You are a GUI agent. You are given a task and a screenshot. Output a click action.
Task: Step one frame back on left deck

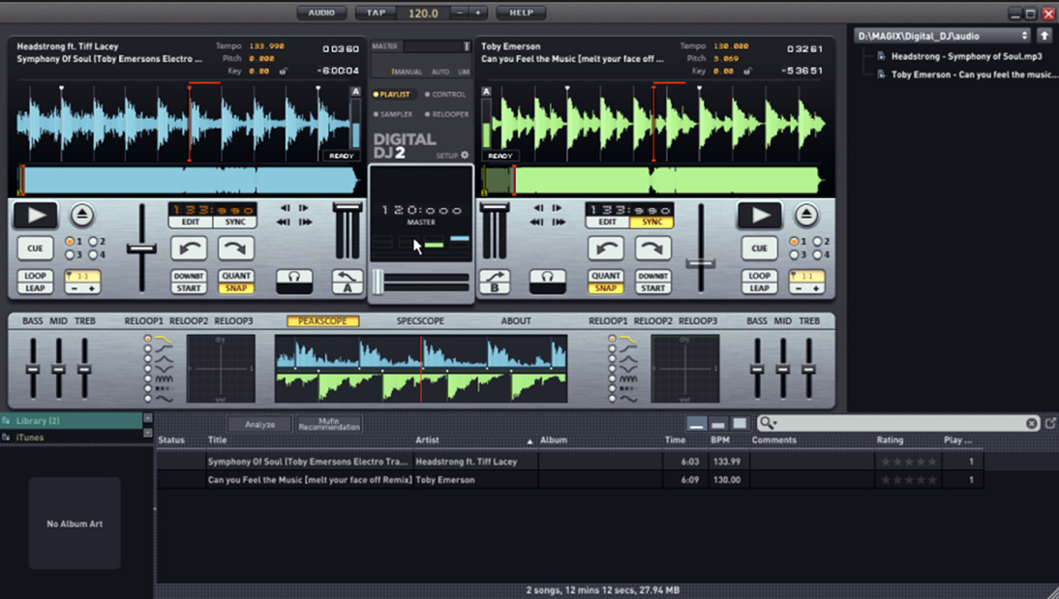285,208
